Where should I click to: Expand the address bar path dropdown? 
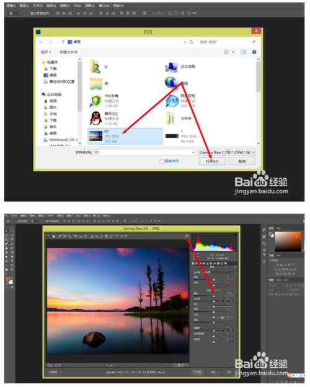[185, 42]
